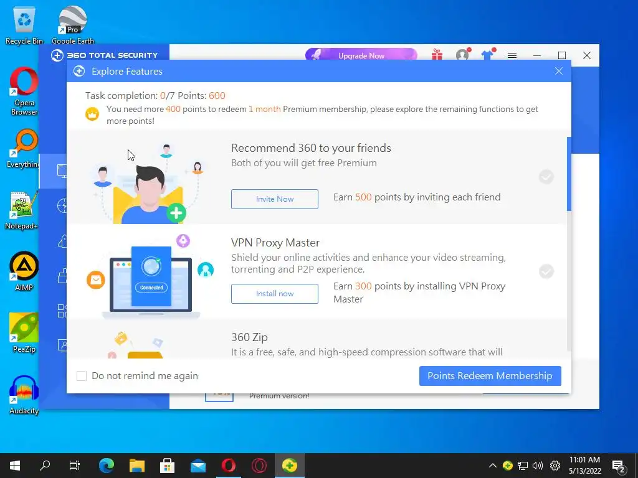Open the notification center icon
This screenshot has height=478, width=638.
pyautogui.click(x=619, y=466)
